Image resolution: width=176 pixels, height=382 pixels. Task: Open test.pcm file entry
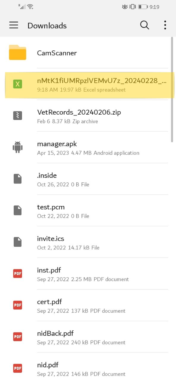(x=88, y=211)
